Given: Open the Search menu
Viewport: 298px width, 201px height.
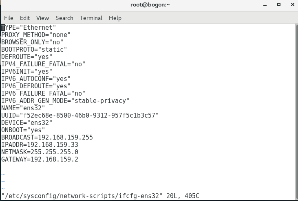Looking at the screenshot, I should (x=64, y=18).
